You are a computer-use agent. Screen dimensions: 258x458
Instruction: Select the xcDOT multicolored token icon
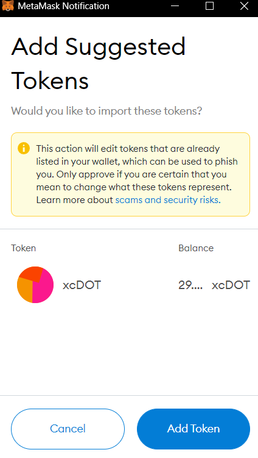(35, 285)
